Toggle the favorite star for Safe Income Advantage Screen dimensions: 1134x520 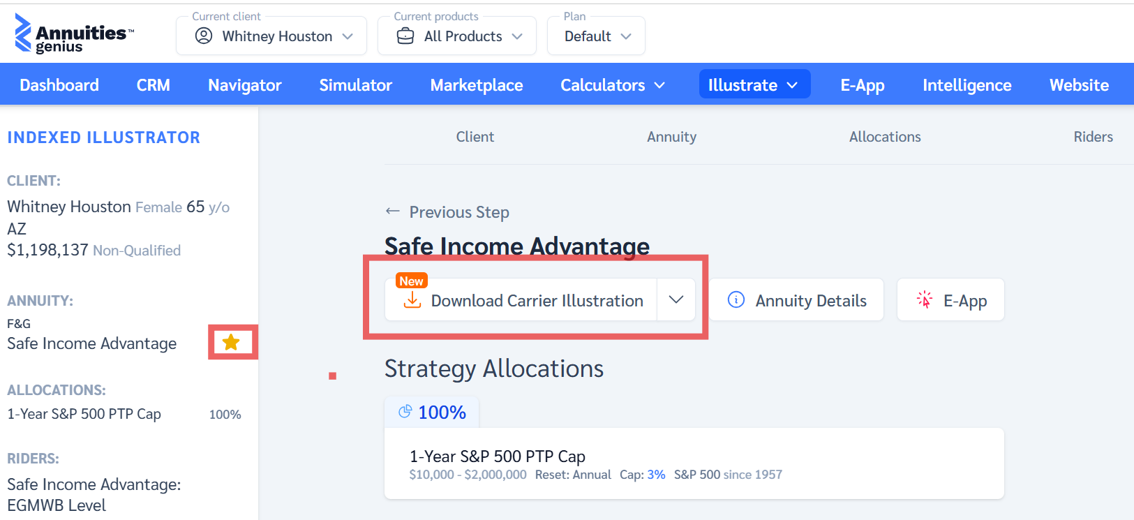click(232, 342)
